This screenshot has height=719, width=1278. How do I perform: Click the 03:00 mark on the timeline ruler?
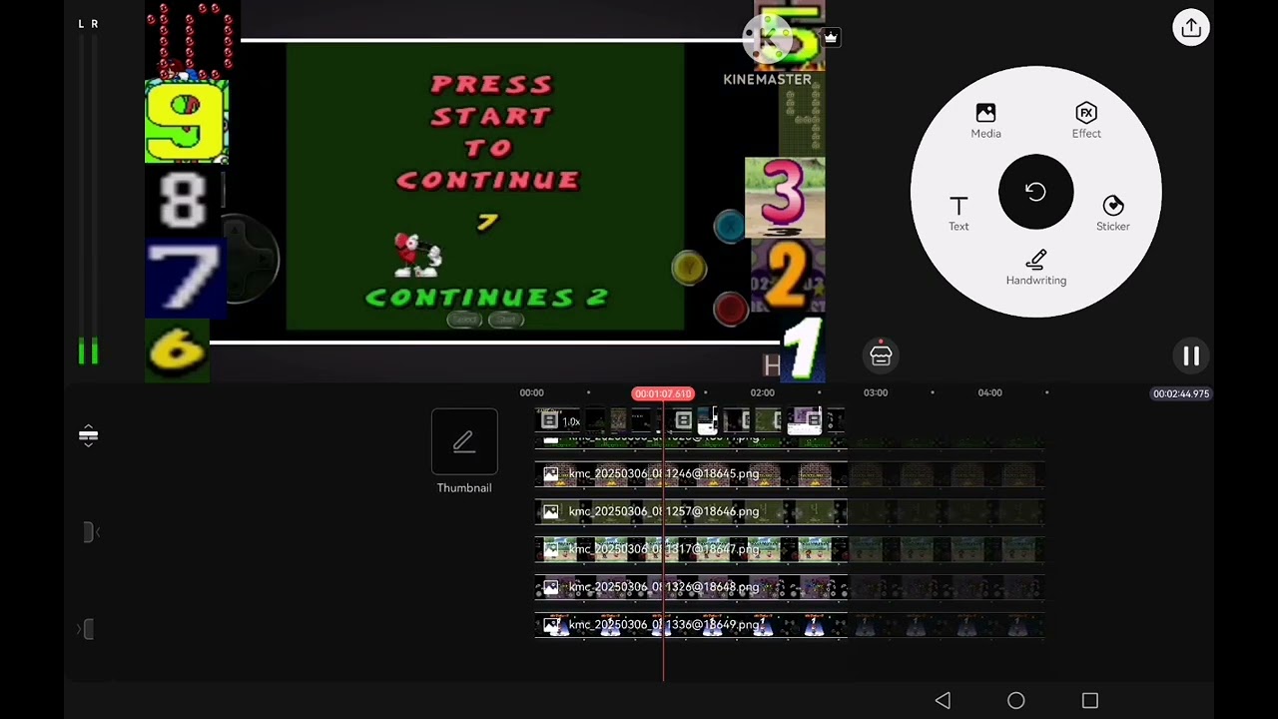pyautogui.click(x=876, y=392)
